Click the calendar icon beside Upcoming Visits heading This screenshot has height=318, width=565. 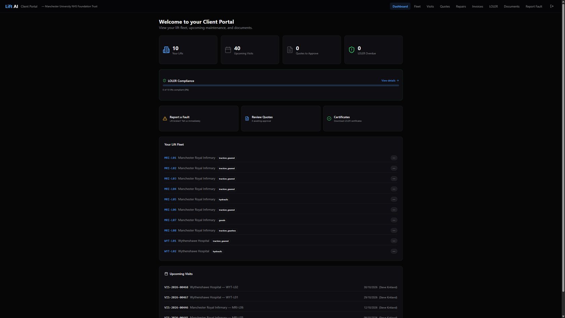pyautogui.click(x=166, y=274)
